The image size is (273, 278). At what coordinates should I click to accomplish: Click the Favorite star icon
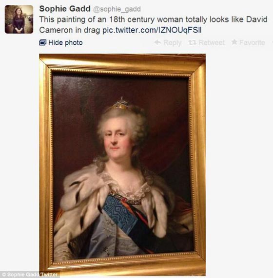(234, 42)
